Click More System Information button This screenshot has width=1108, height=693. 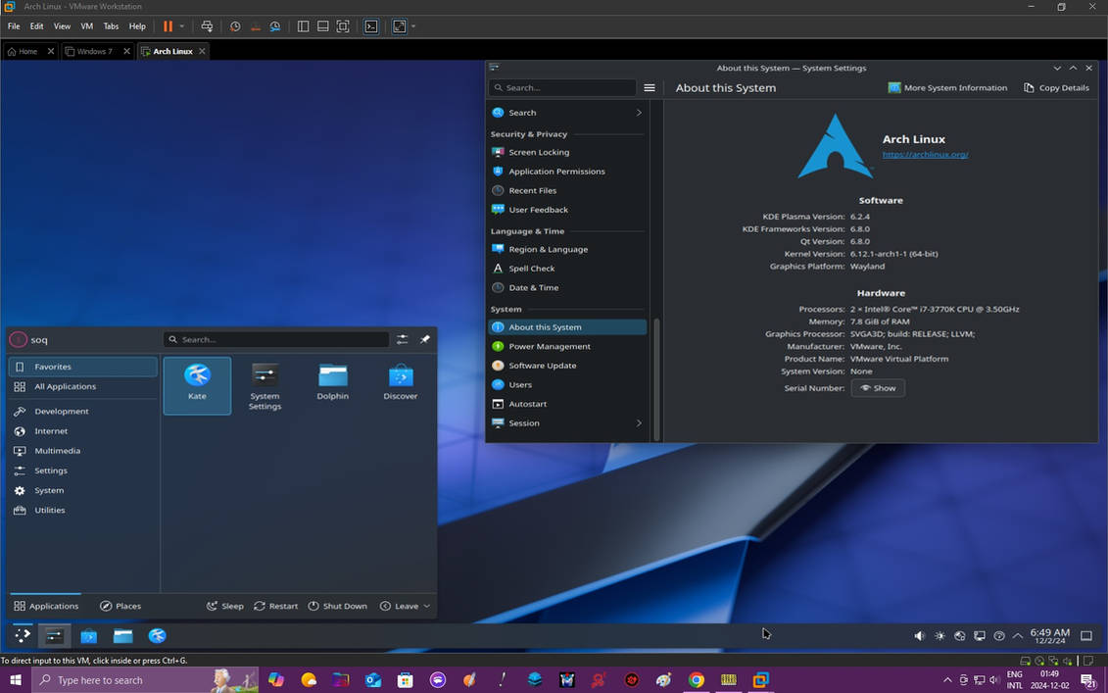(x=947, y=87)
